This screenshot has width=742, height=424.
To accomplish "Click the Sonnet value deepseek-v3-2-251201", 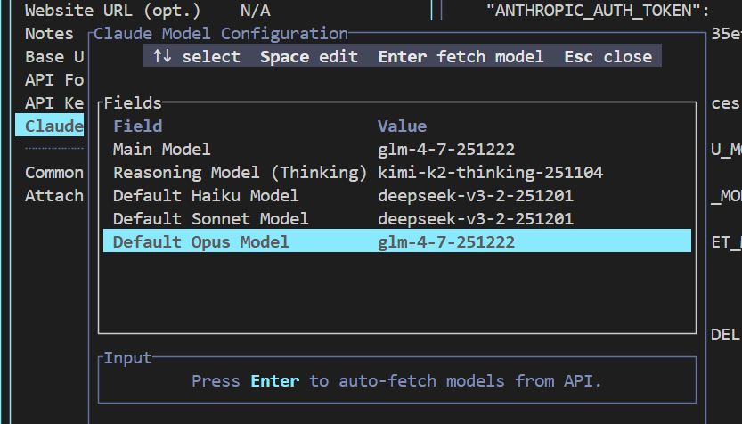I will pyautogui.click(x=476, y=219).
